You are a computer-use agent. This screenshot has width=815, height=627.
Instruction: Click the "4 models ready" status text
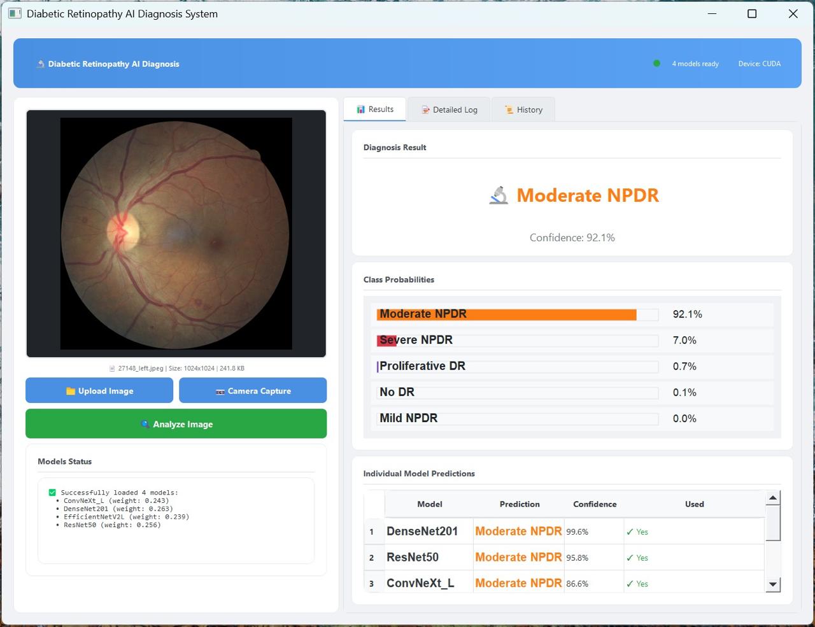click(695, 64)
